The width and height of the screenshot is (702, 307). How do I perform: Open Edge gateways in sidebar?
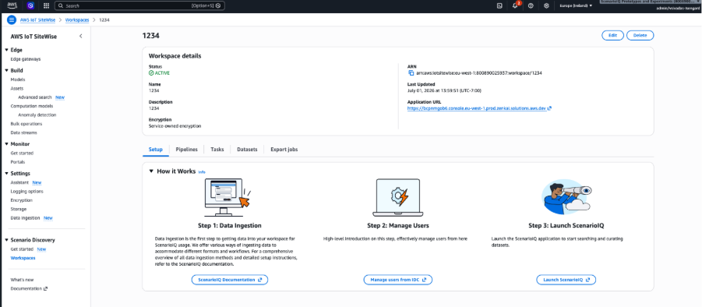pyautogui.click(x=26, y=59)
